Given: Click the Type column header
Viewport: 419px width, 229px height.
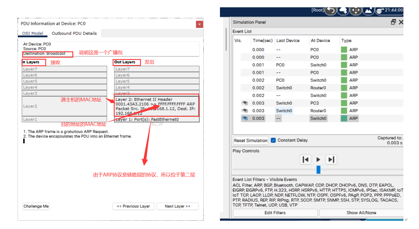Looking at the screenshot, I should pyautogui.click(x=346, y=40).
